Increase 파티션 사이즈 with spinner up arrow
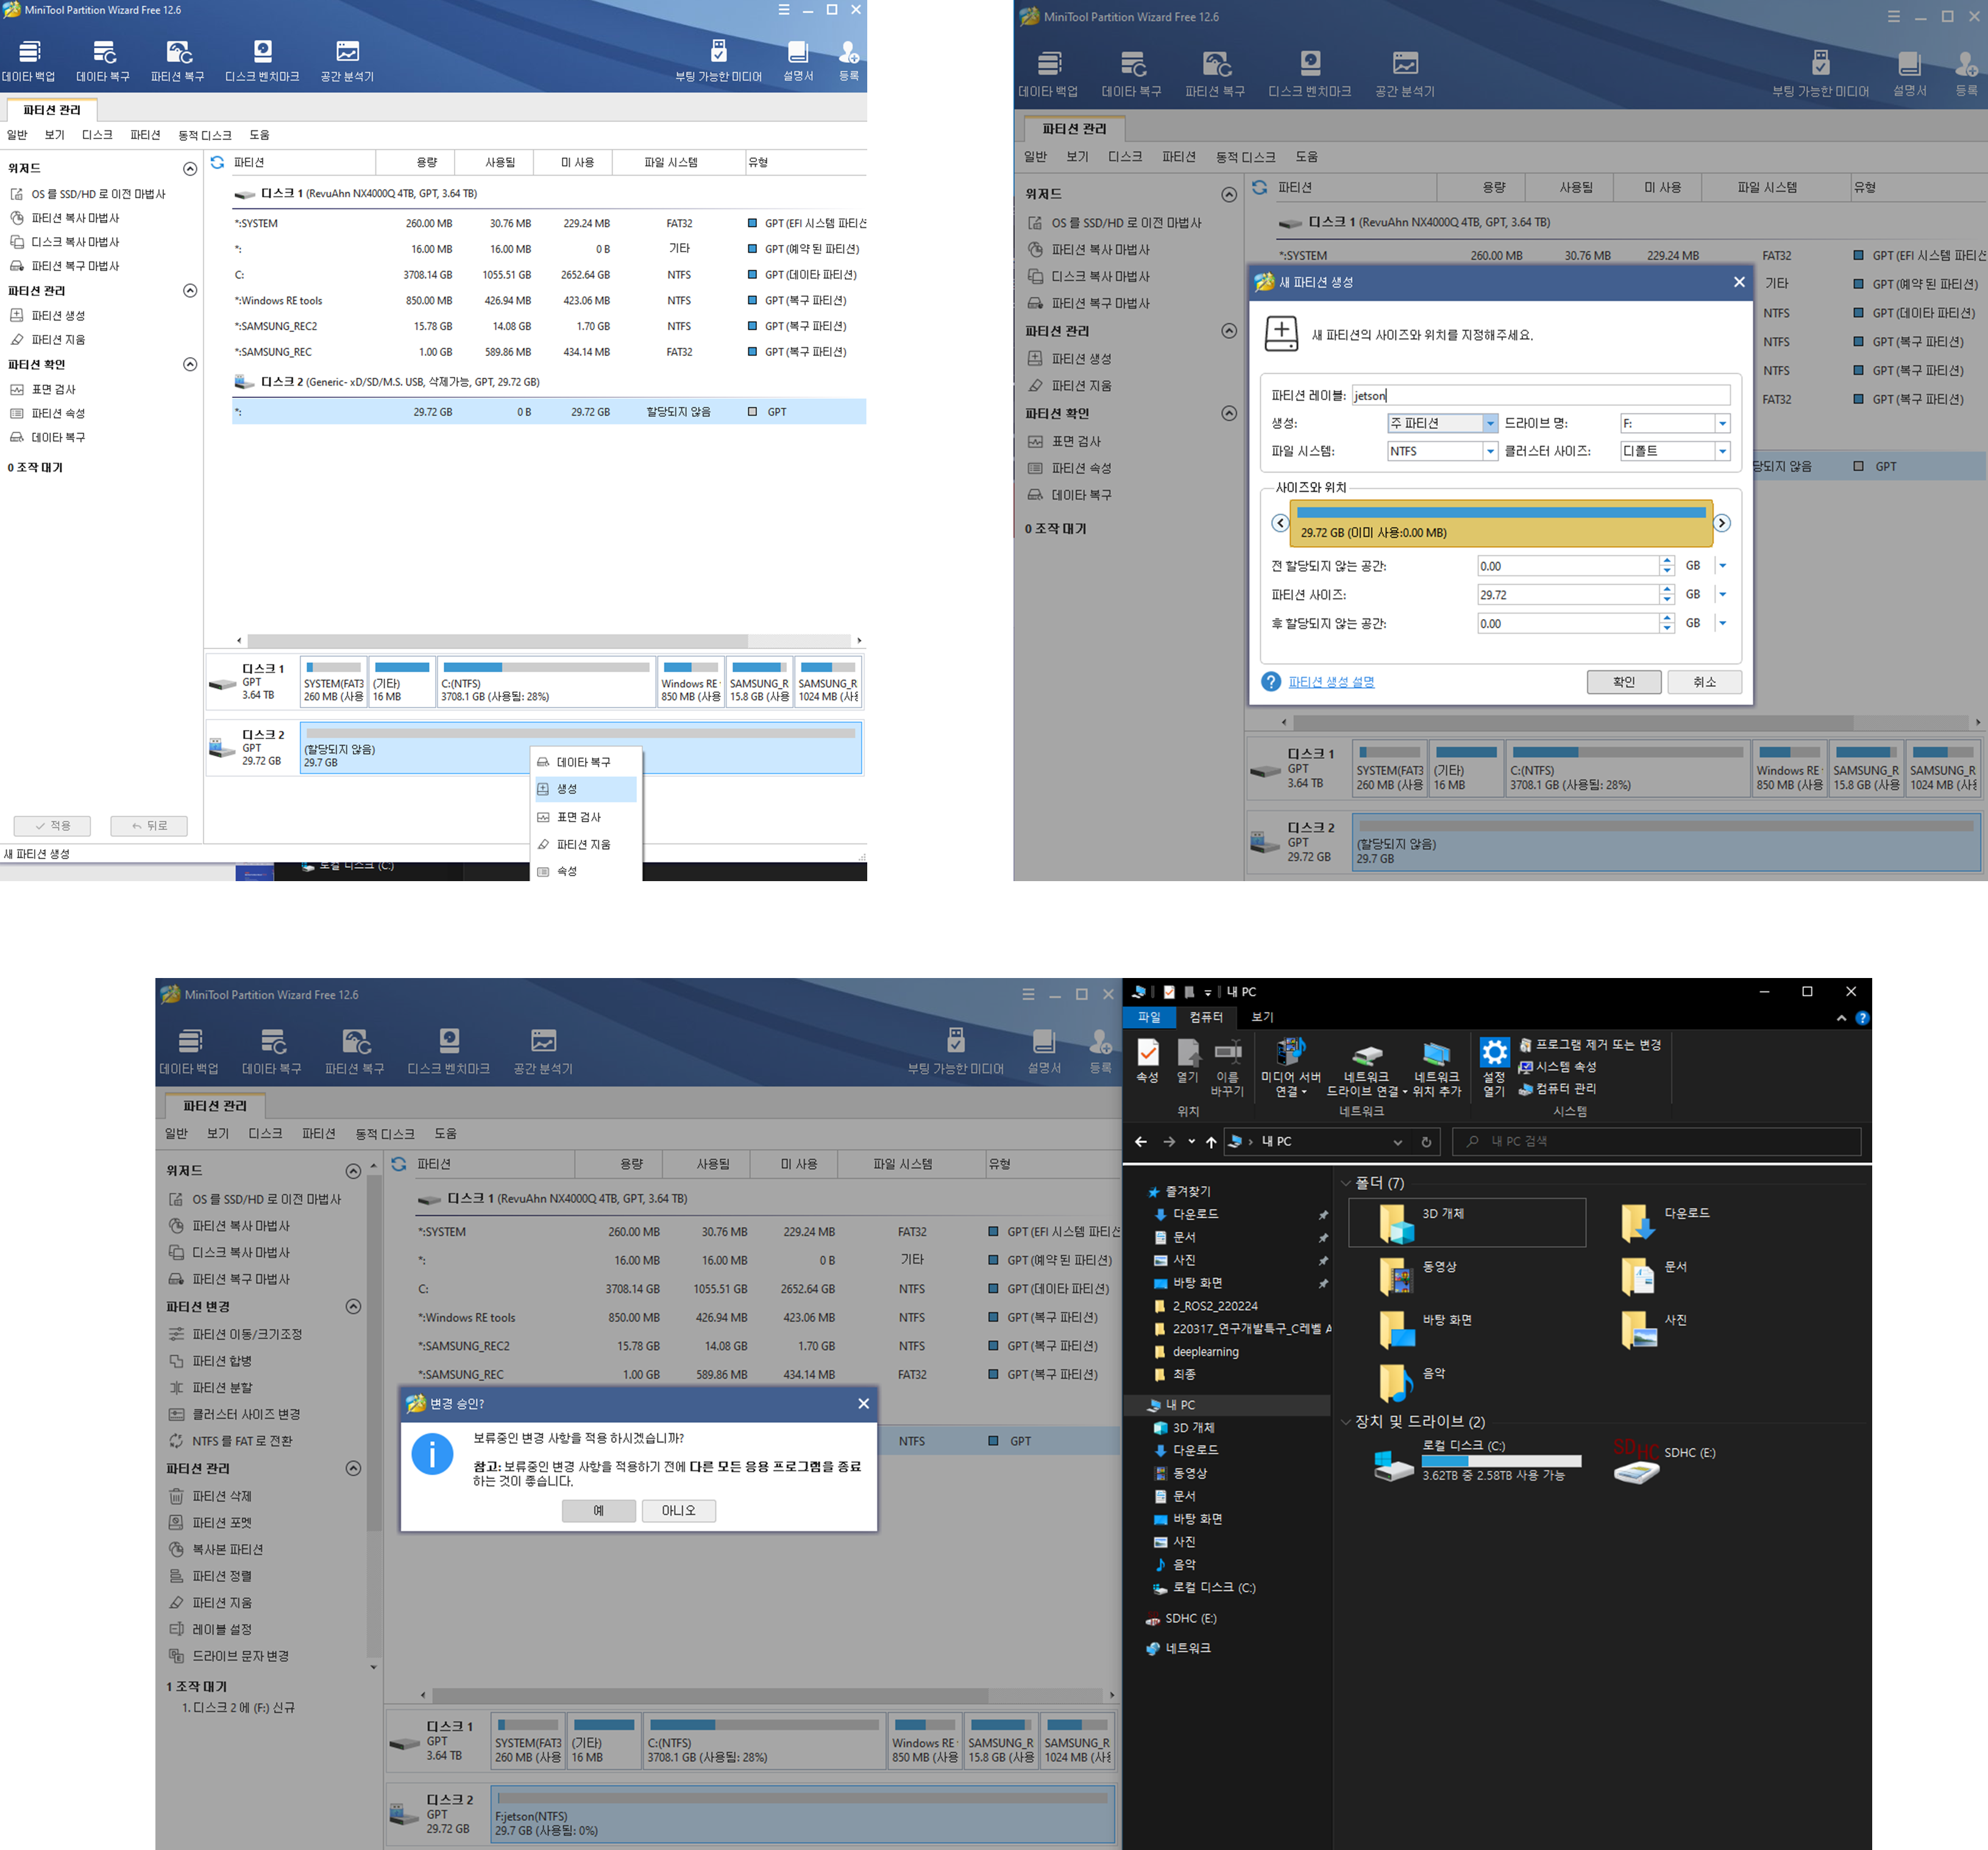 pos(1667,589)
